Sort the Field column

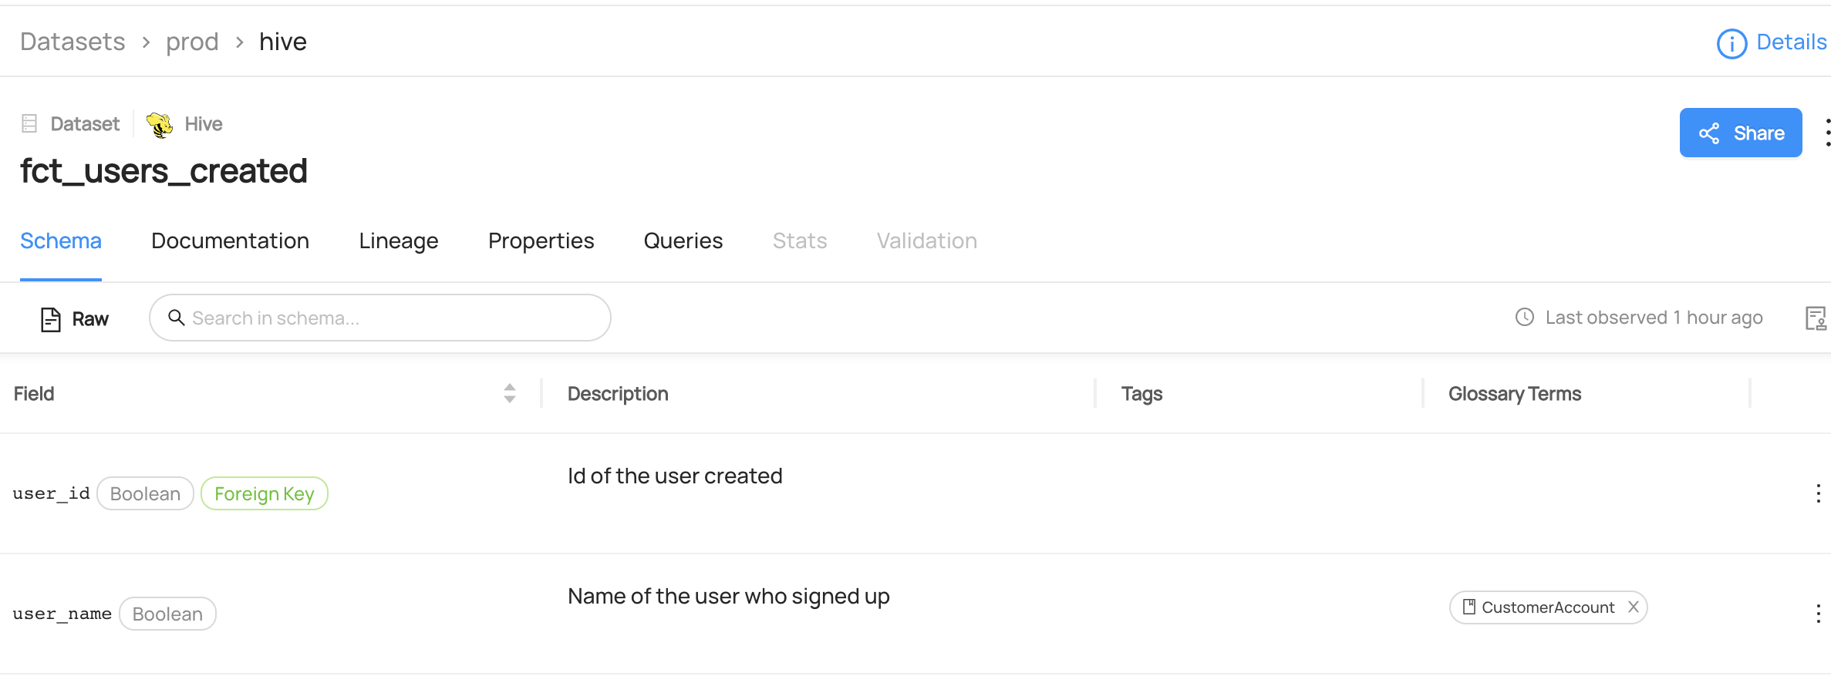click(x=509, y=393)
